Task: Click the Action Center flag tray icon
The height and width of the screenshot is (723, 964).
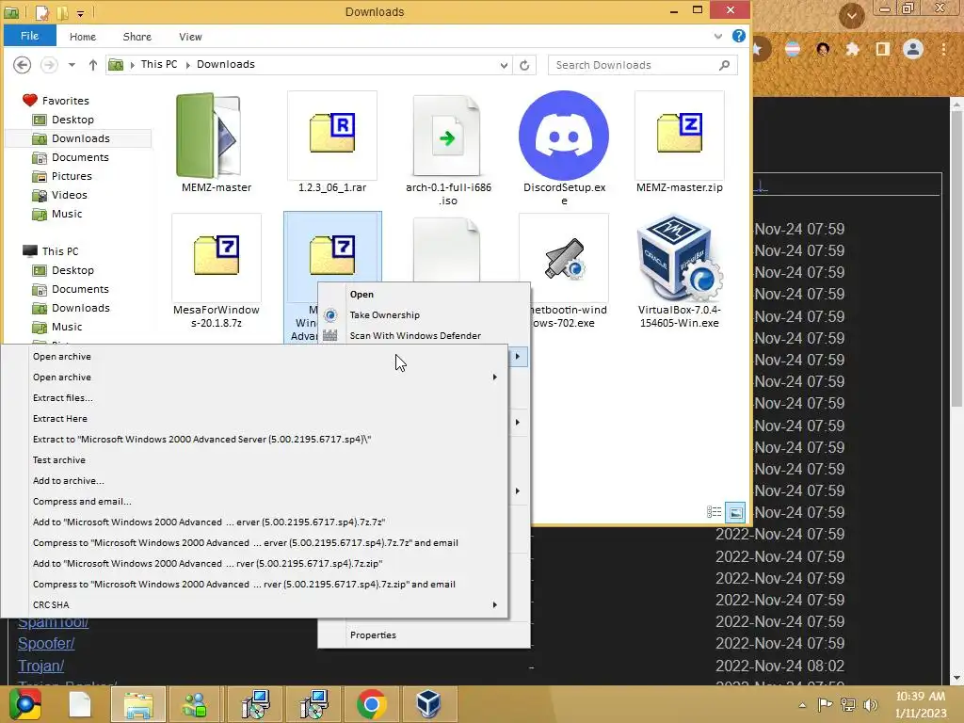Action: [825, 704]
